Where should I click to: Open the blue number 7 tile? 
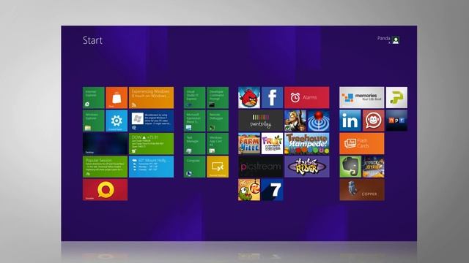[x=272, y=190]
